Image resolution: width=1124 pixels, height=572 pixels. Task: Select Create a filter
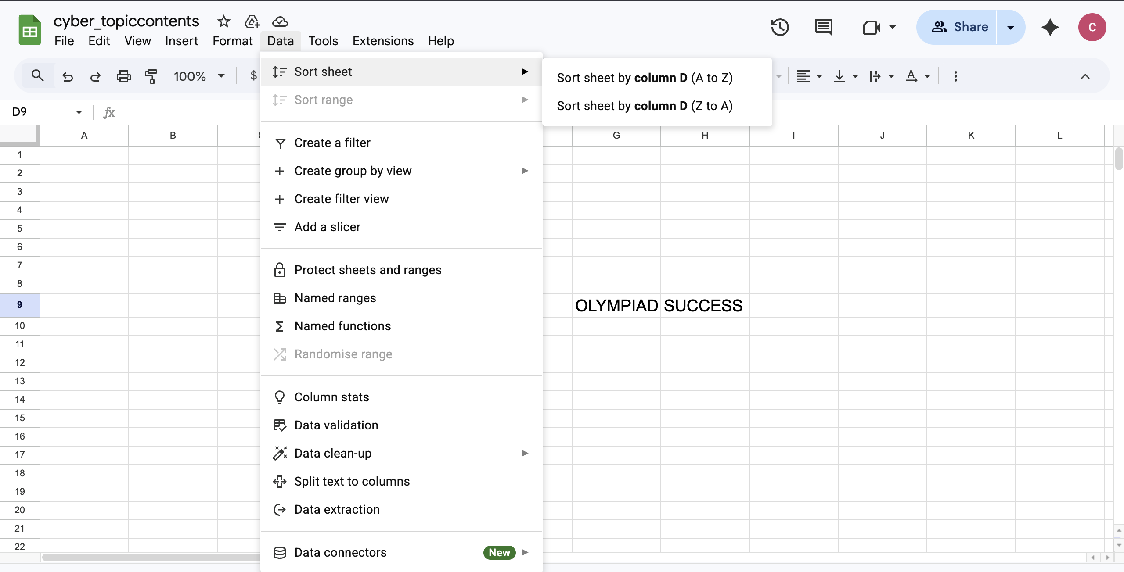[332, 142]
